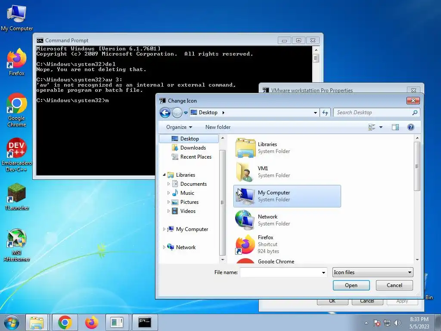Open the File name combo dropdown
This screenshot has width=441, height=331.
[323, 272]
